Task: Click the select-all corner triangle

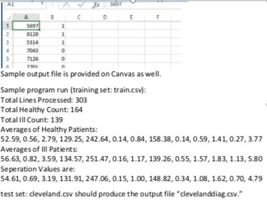Action: tap(9, 17)
